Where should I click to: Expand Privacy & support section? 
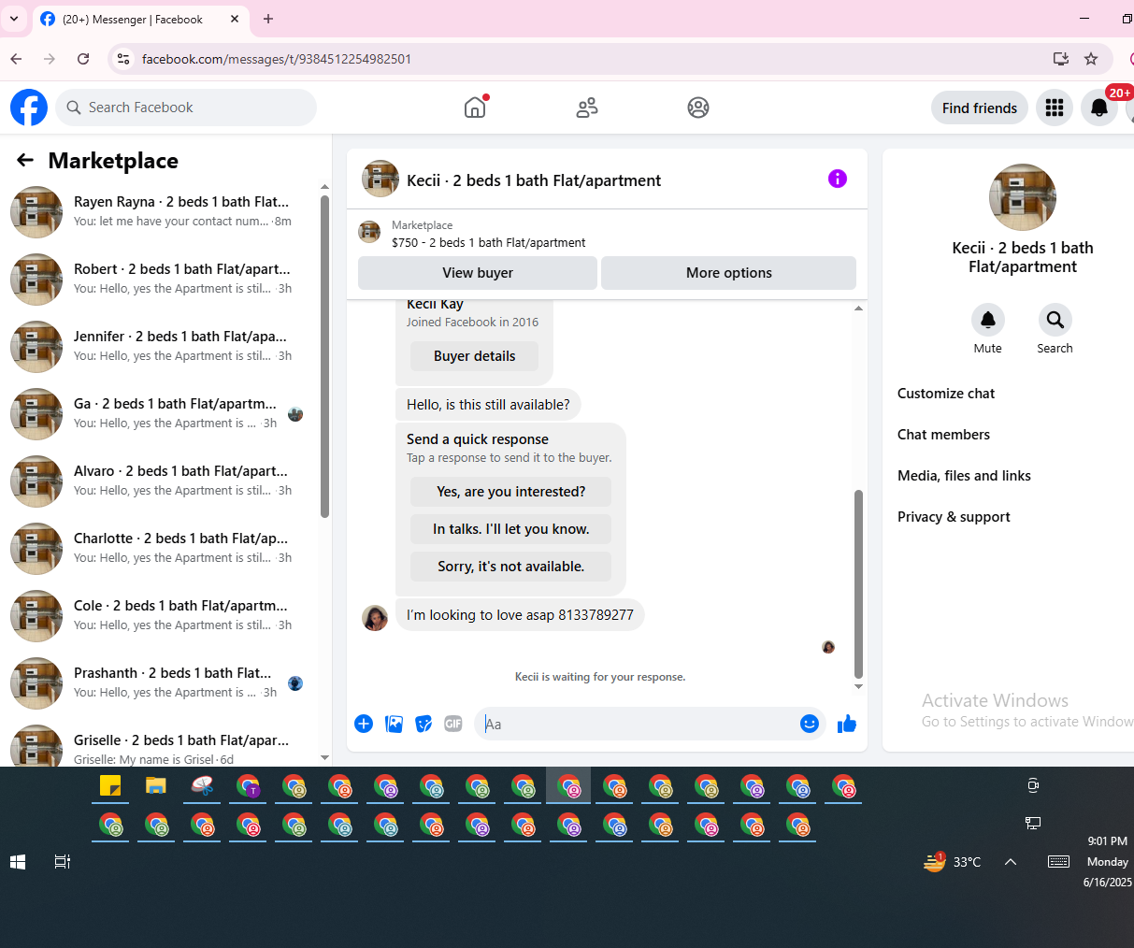954,517
